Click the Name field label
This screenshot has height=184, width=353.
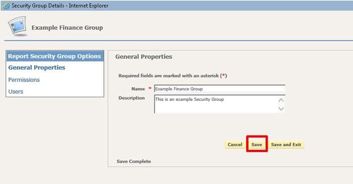tap(138, 89)
